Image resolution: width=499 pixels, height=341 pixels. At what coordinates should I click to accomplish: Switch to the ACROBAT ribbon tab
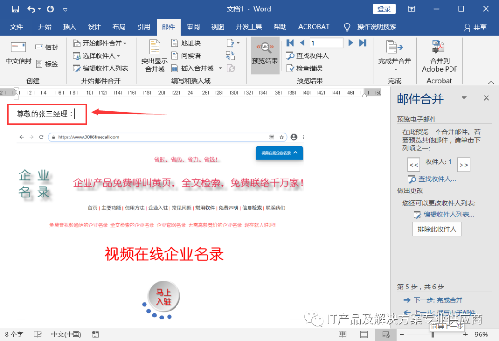(x=314, y=27)
